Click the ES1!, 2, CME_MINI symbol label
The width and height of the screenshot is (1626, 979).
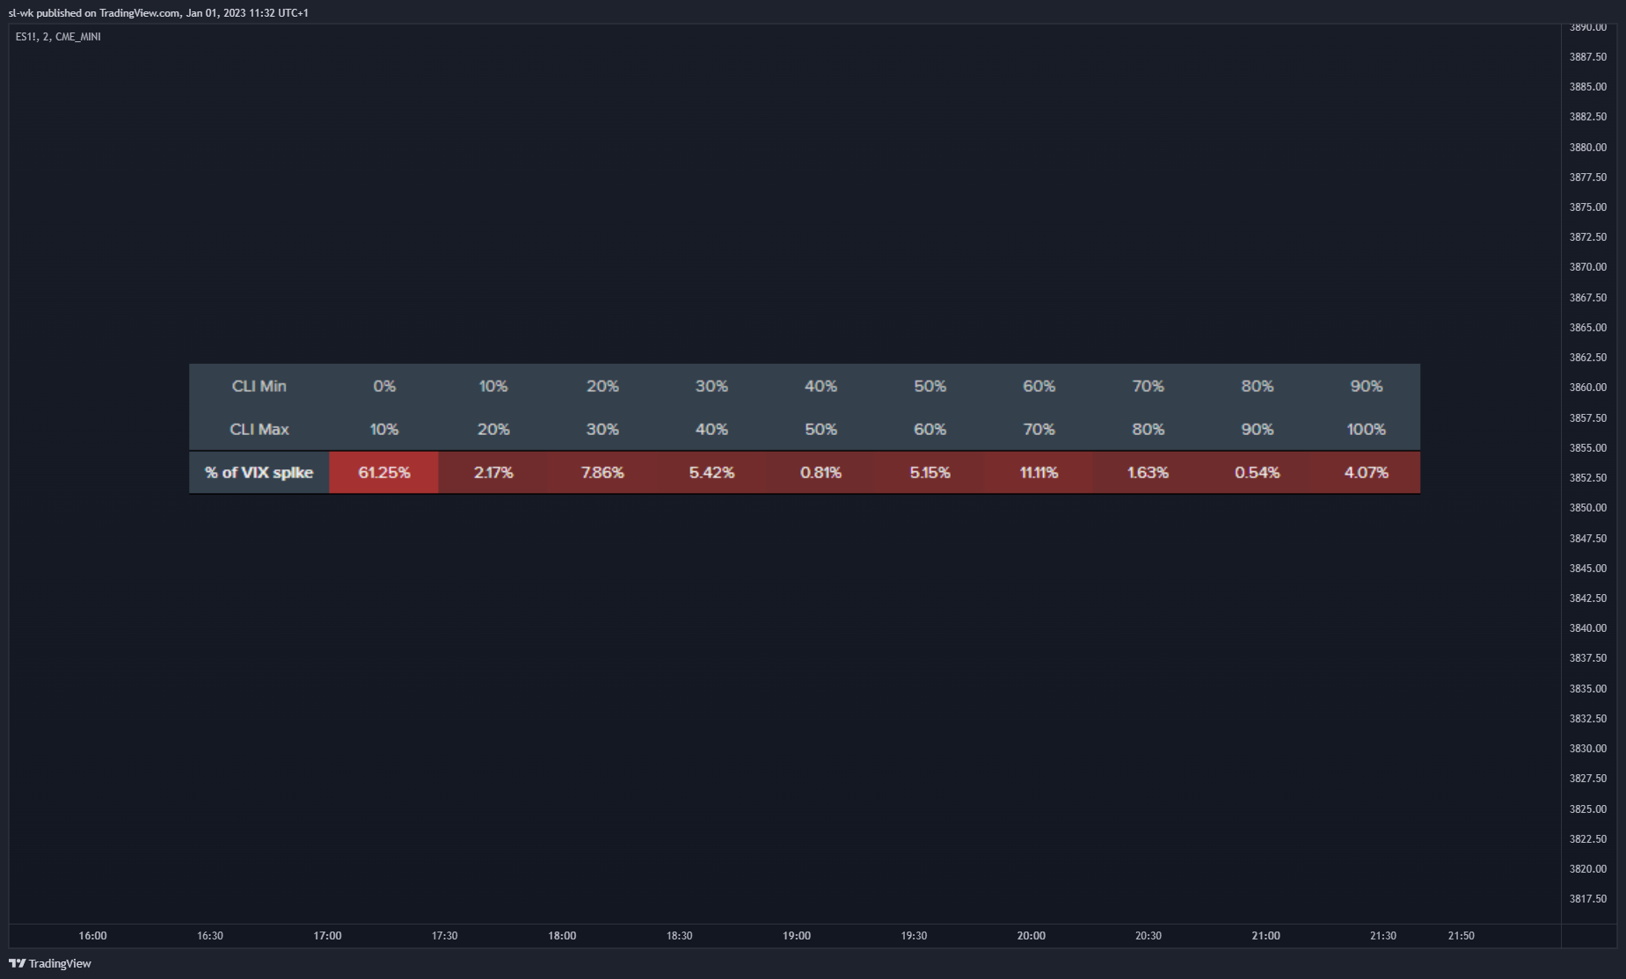click(58, 37)
